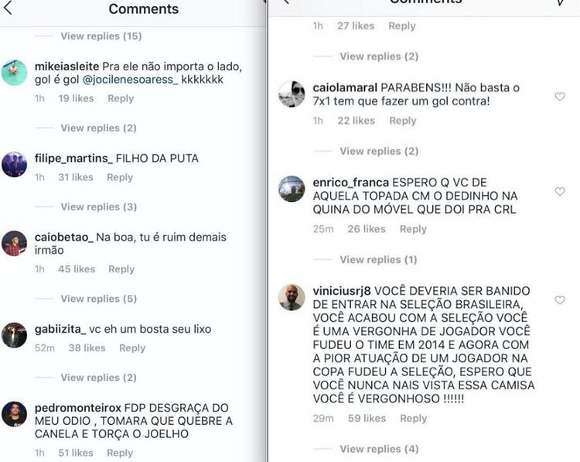Viewport: 580px width, 462px height.
Task: Open gabiizita_ profile avatar
Action: [15, 335]
